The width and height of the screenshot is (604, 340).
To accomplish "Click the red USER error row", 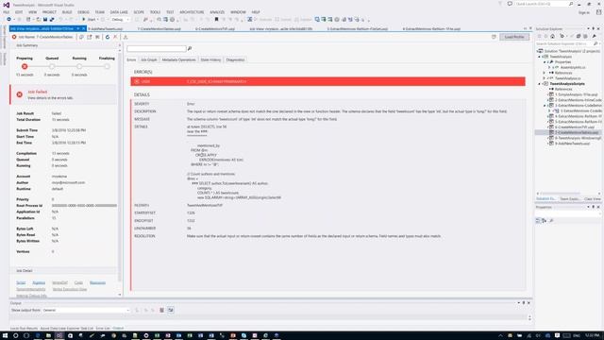I will [327, 81].
